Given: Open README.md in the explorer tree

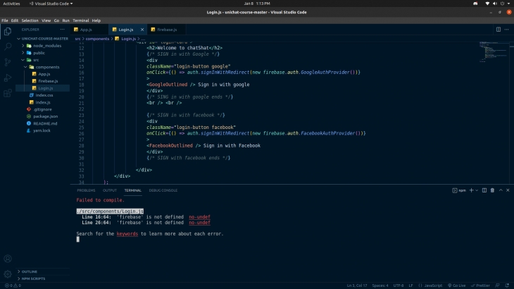Looking at the screenshot, I should 43,123.
